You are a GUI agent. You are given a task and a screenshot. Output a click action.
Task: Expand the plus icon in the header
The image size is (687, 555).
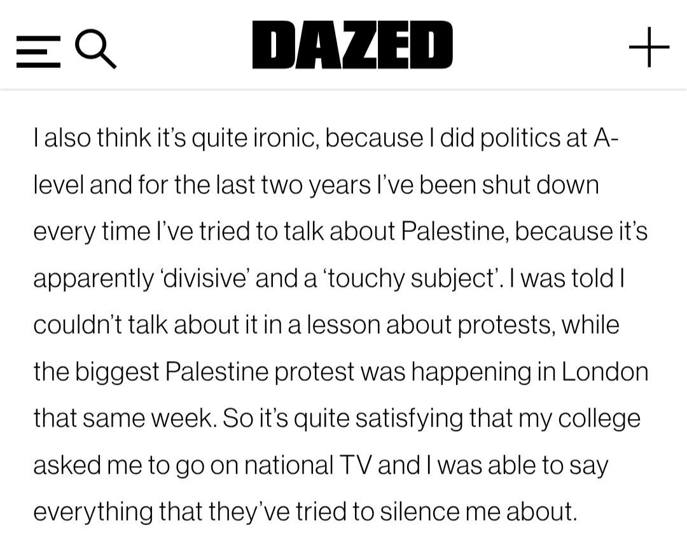point(649,47)
